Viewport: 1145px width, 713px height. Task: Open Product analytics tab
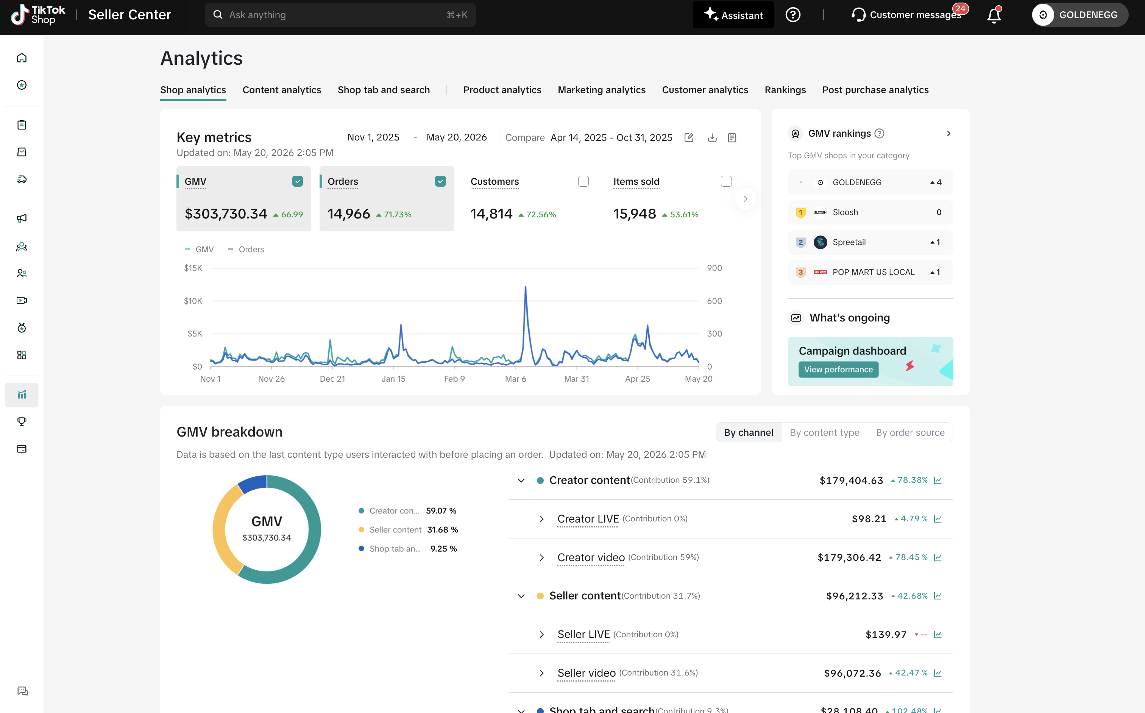point(502,90)
